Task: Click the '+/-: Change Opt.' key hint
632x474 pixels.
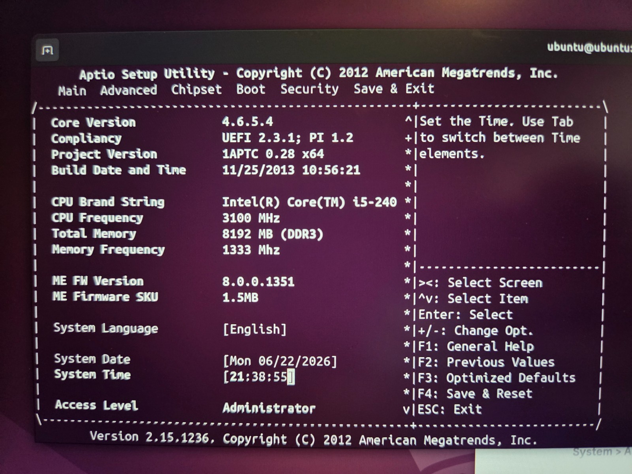Action: [476, 331]
